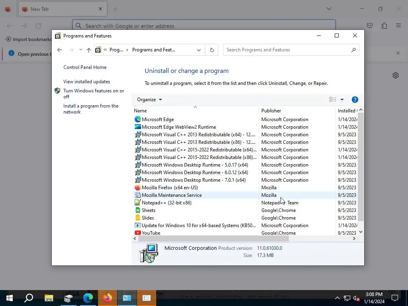
Task: Click Import bookmarks in Firefox toolbar
Action: (28, 39)
